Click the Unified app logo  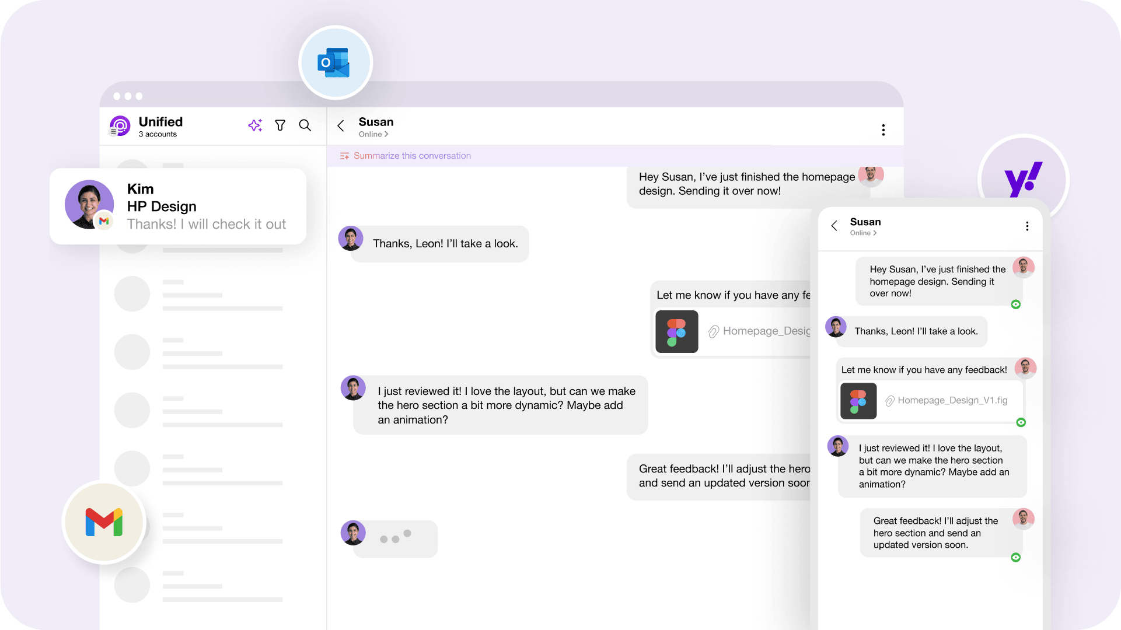pyautogui.click(x=120, y=125)
